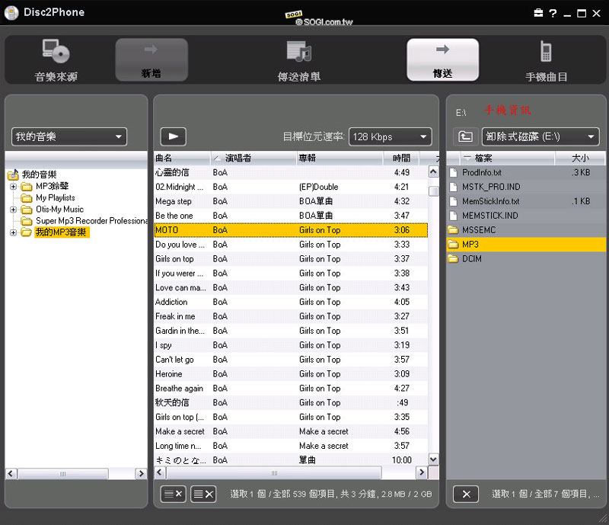609x525 pixels.
Task: Sort the phone files by the 檔案 column
Action: pos(507,158)
